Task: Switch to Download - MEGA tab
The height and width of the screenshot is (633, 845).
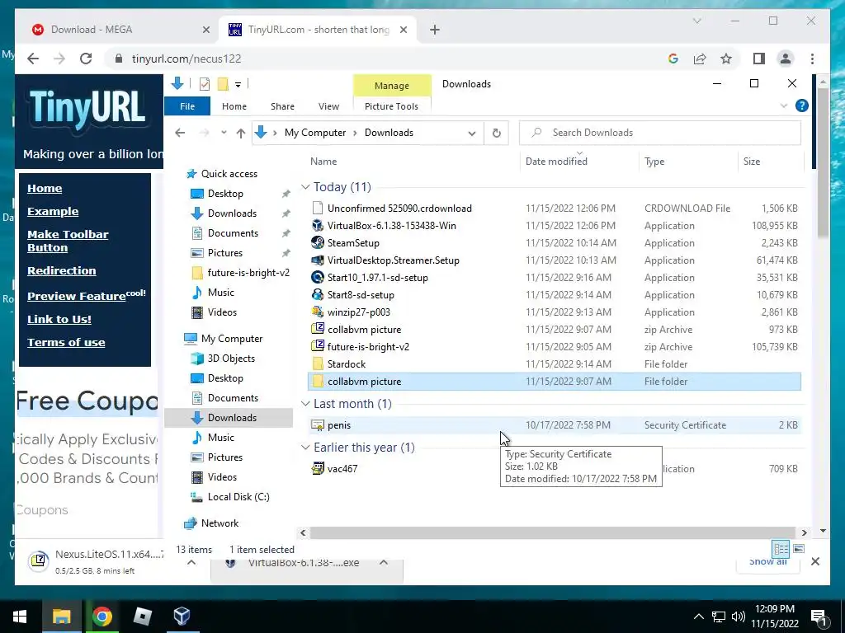Action: click(120, 30)
